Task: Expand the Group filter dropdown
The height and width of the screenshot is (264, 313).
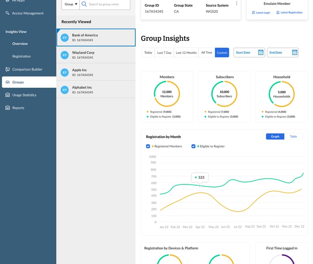Action: coord(71,4)
